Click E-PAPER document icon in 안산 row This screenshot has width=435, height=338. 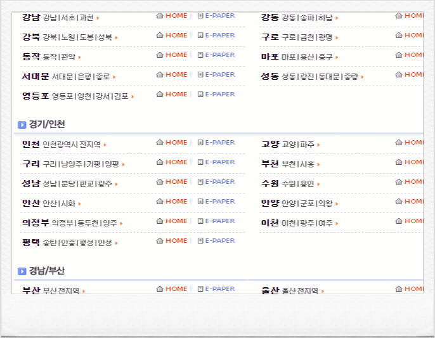tap(200, 202)
